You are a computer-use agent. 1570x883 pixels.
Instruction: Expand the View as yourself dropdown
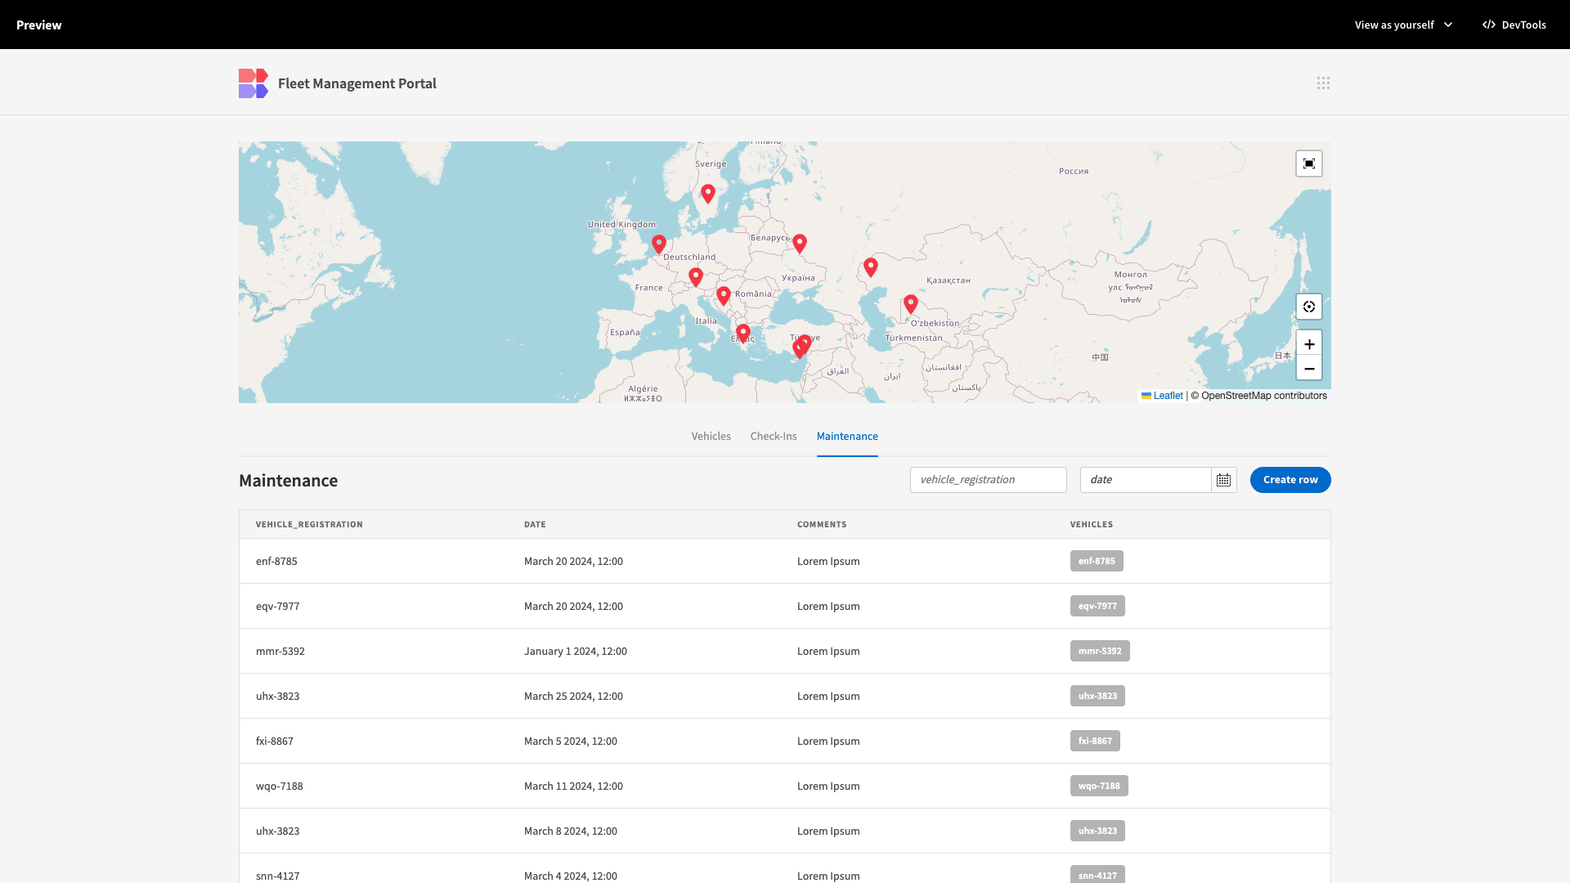coord(1403,25)
